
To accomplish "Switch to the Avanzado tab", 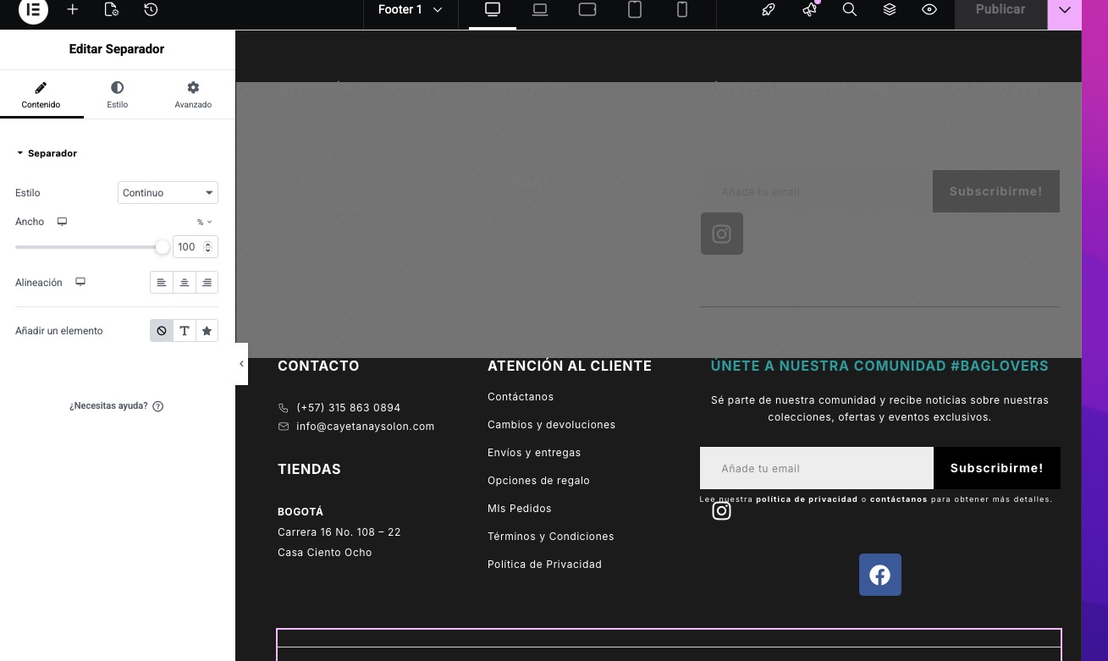I will tap(193, 95).
